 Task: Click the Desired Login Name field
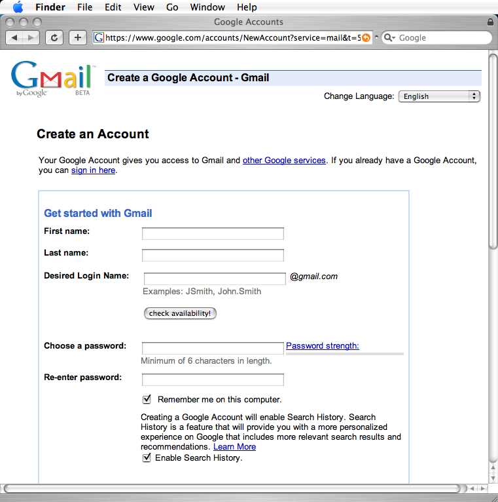pos(215,279)
